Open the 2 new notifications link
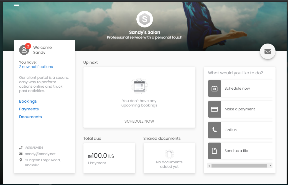 click(x=36, y=67)
